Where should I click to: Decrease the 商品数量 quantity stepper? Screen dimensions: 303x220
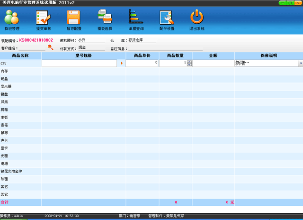pos(189,65)
